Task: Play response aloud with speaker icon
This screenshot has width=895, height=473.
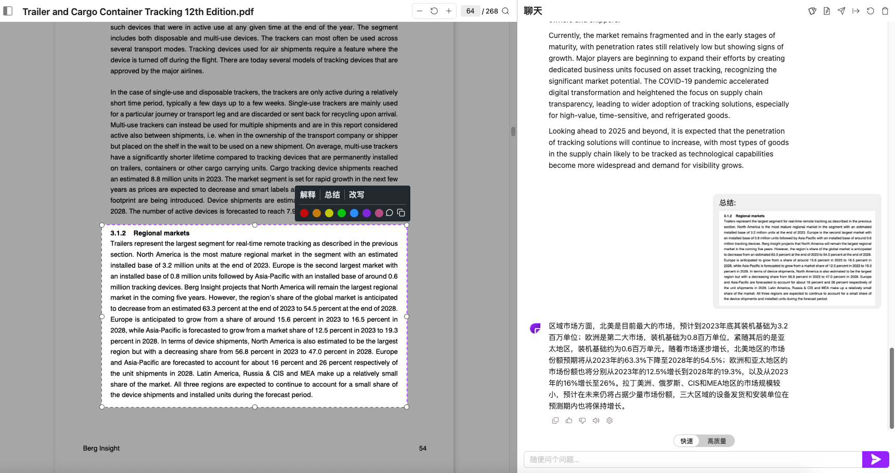Action: pyautogui.click(x=596, y=421)
